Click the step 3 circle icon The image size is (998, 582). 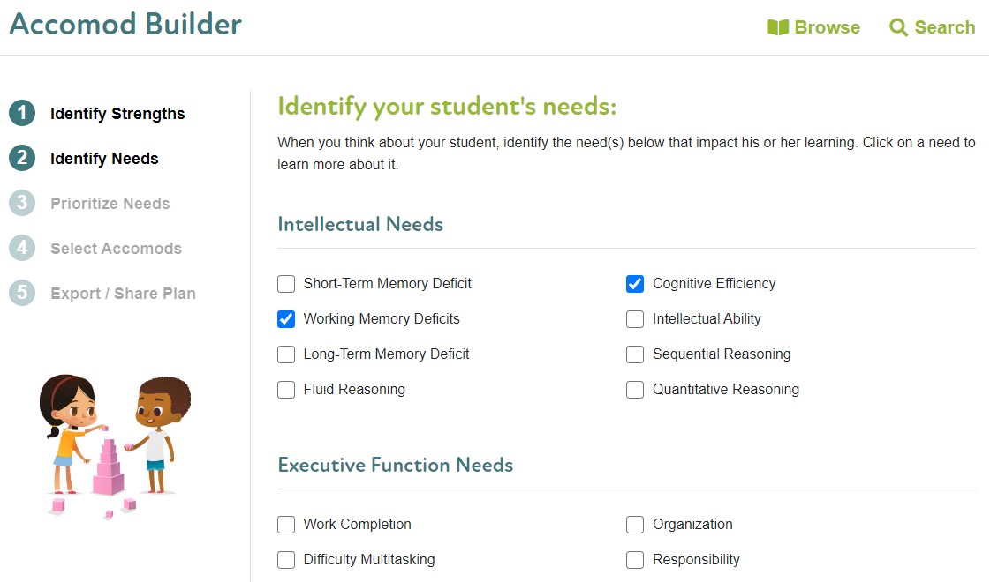(x=22, y=203)
